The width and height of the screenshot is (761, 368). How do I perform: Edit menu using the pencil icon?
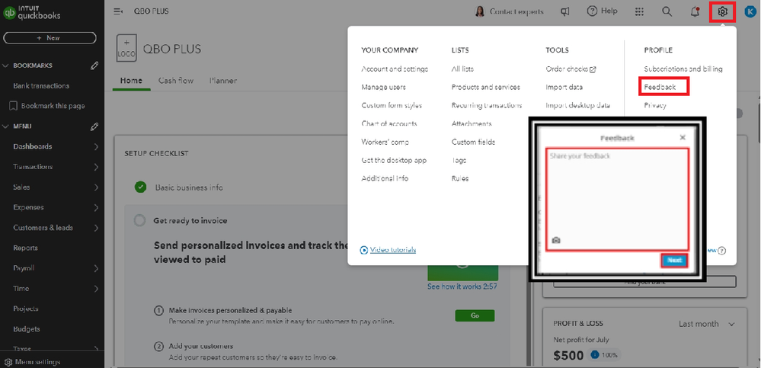click(94, 126)
